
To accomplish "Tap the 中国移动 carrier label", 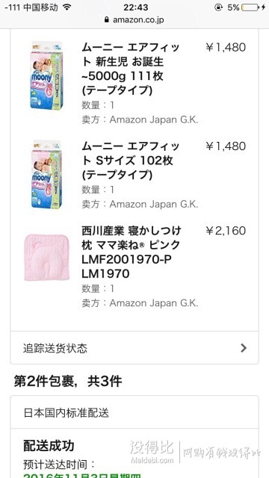I will coord(40,7).
